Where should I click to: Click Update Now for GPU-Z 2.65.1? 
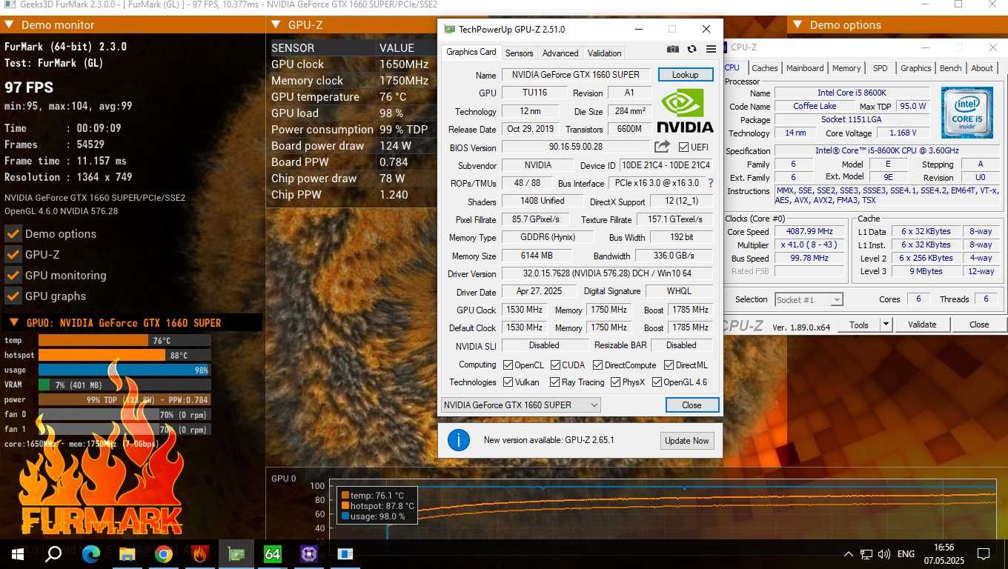(687, 441)
